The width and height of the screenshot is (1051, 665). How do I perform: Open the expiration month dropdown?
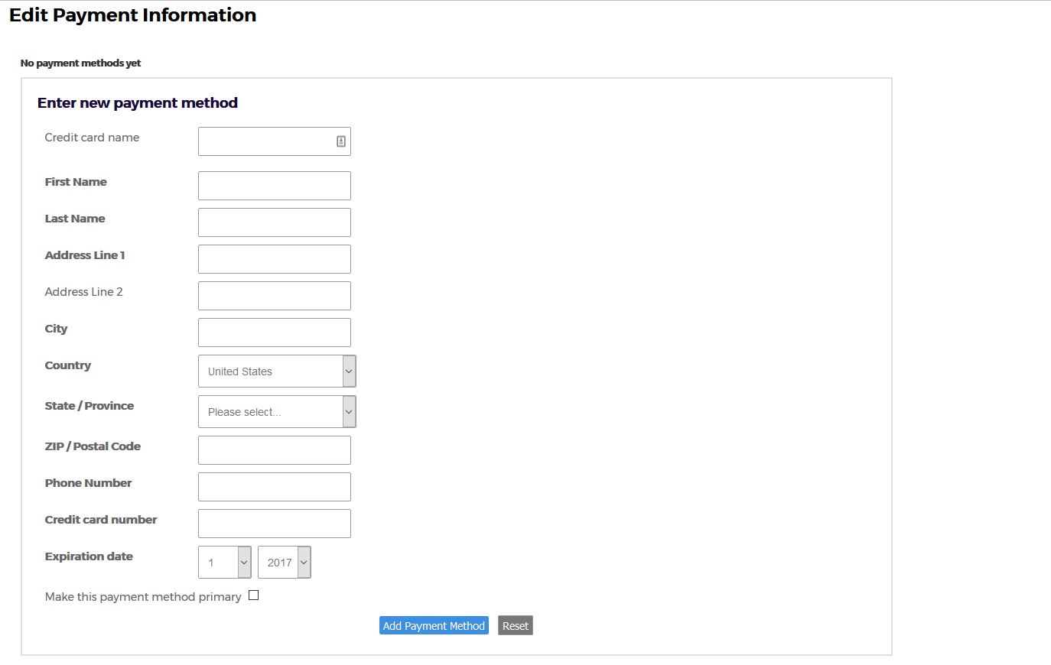224,563
